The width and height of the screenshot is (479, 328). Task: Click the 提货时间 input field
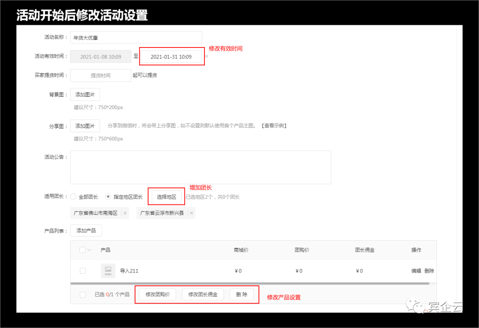(100, 75)
